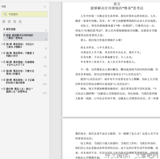Add a bookmark using the bookmark-plus icon

[15, 22]
